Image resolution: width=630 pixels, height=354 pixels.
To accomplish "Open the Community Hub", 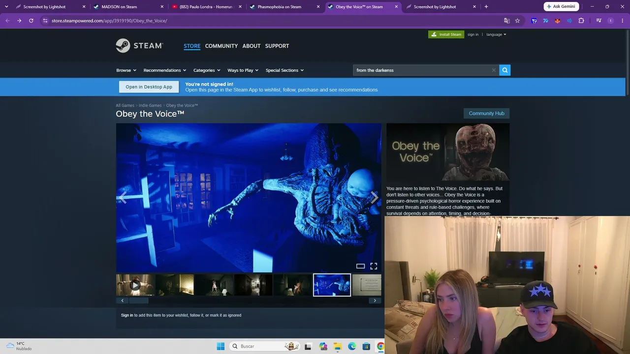I will pyautogui.click(x=486, y=114).
